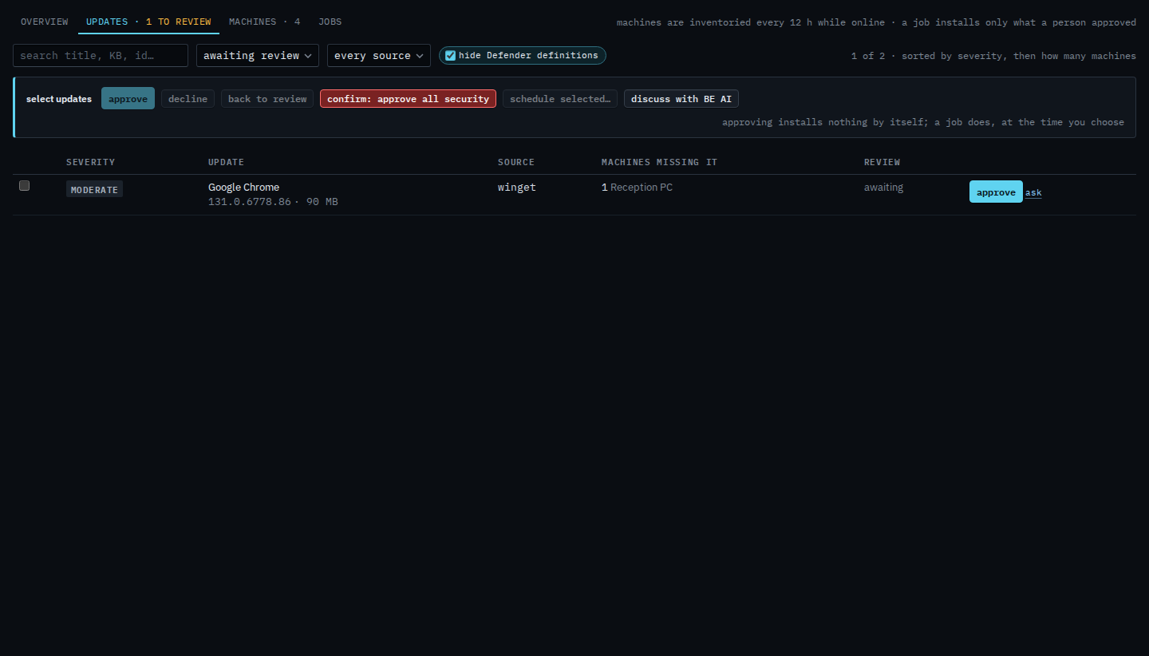Click the SOURCE column header

[516, 162]
